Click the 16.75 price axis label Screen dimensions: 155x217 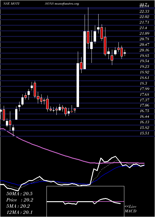pyautogui.click(x=145, y=111)
